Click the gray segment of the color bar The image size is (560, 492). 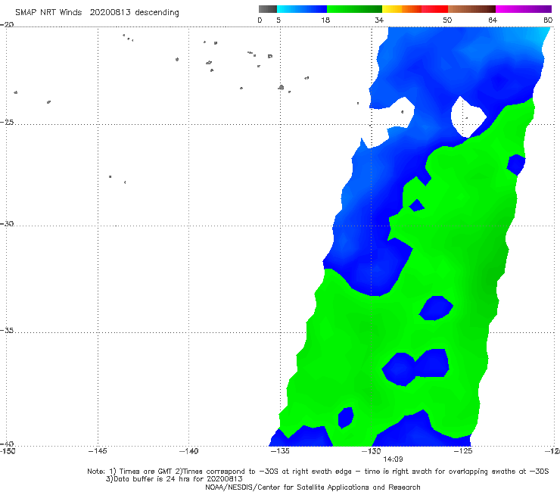pyautogui.click(x=268, y=9)
